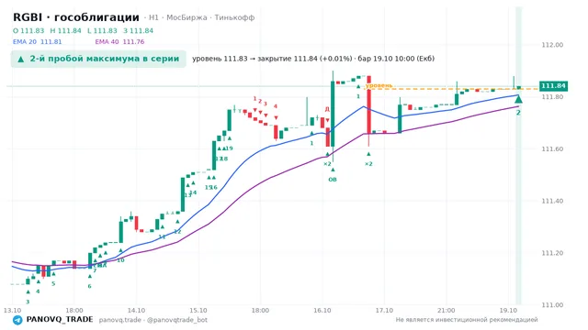588x330 pixels.
Task: Click the 111.60 price axis label
Action: click(x=552, y=148)
